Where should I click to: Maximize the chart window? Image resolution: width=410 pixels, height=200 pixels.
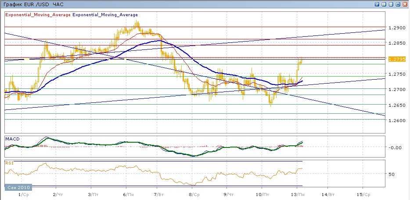[x=398, y=4]
